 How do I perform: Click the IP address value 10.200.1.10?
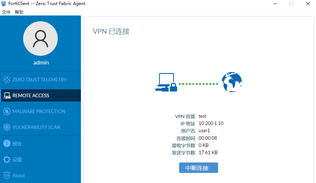point(211,123)
